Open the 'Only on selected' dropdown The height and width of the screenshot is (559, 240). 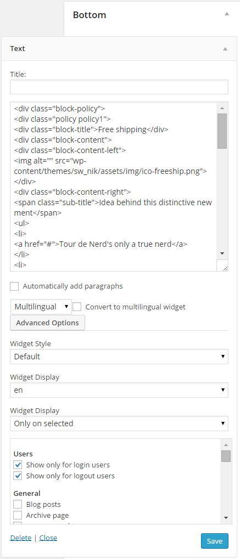(119, 424)
